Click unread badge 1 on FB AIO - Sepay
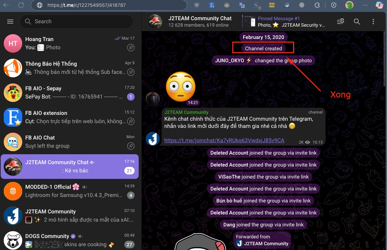The width and height of the screenshot is (387, 250). coord(131,97)
